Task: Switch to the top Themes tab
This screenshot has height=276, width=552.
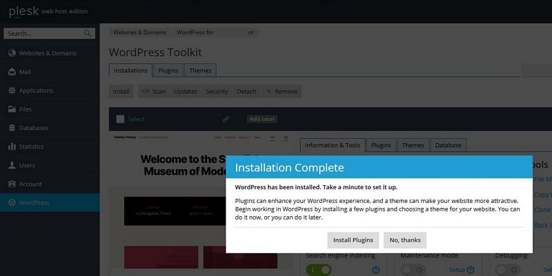Action: 200,70
